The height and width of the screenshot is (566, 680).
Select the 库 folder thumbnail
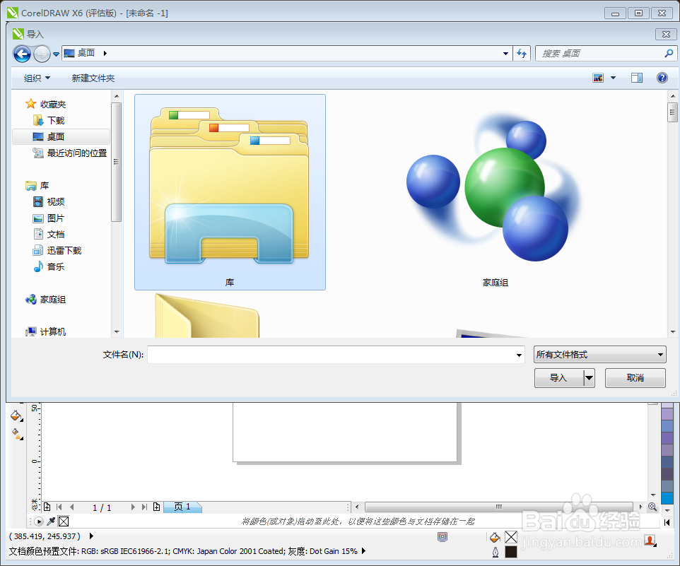coord(230,191)
